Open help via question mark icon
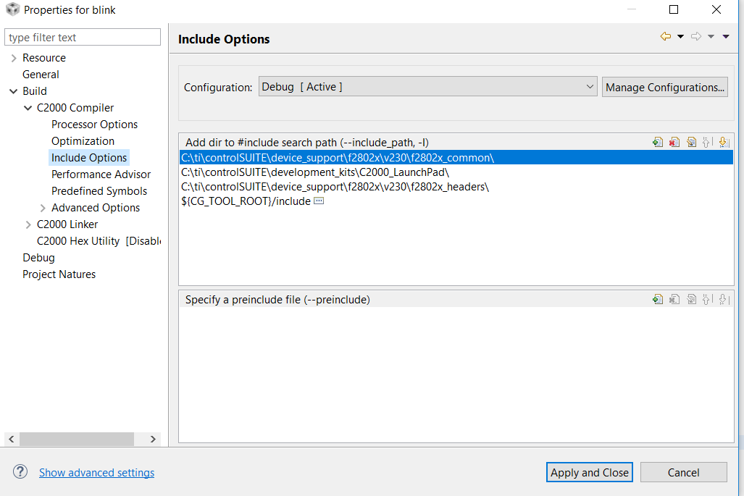The height and width of the screenshot is (496, 744). point(20,472)
